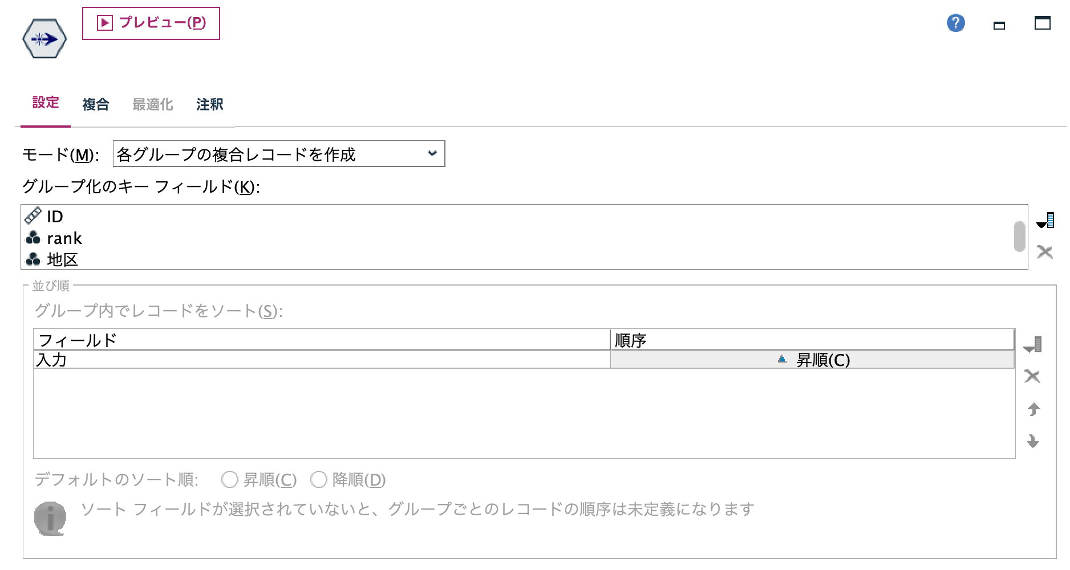Open the help via the question mark icon
1070x570 pixels.
[x=955, y=23]
